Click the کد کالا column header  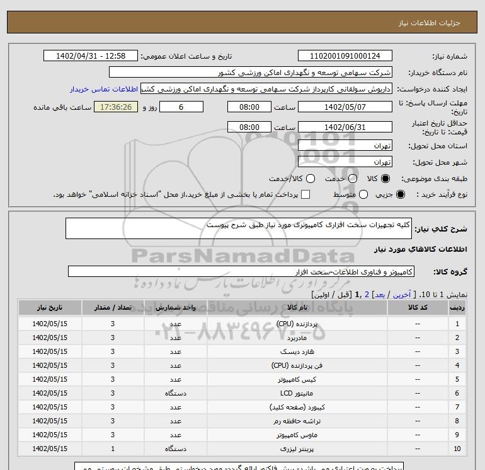click(418, 307)
